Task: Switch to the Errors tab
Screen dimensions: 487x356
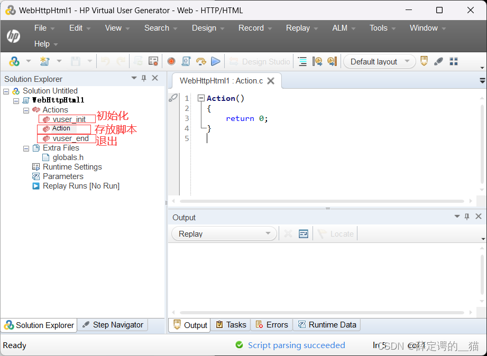Action: click(x=272, y=325)
